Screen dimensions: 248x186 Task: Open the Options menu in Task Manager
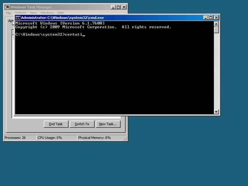(x=20, y=13)
